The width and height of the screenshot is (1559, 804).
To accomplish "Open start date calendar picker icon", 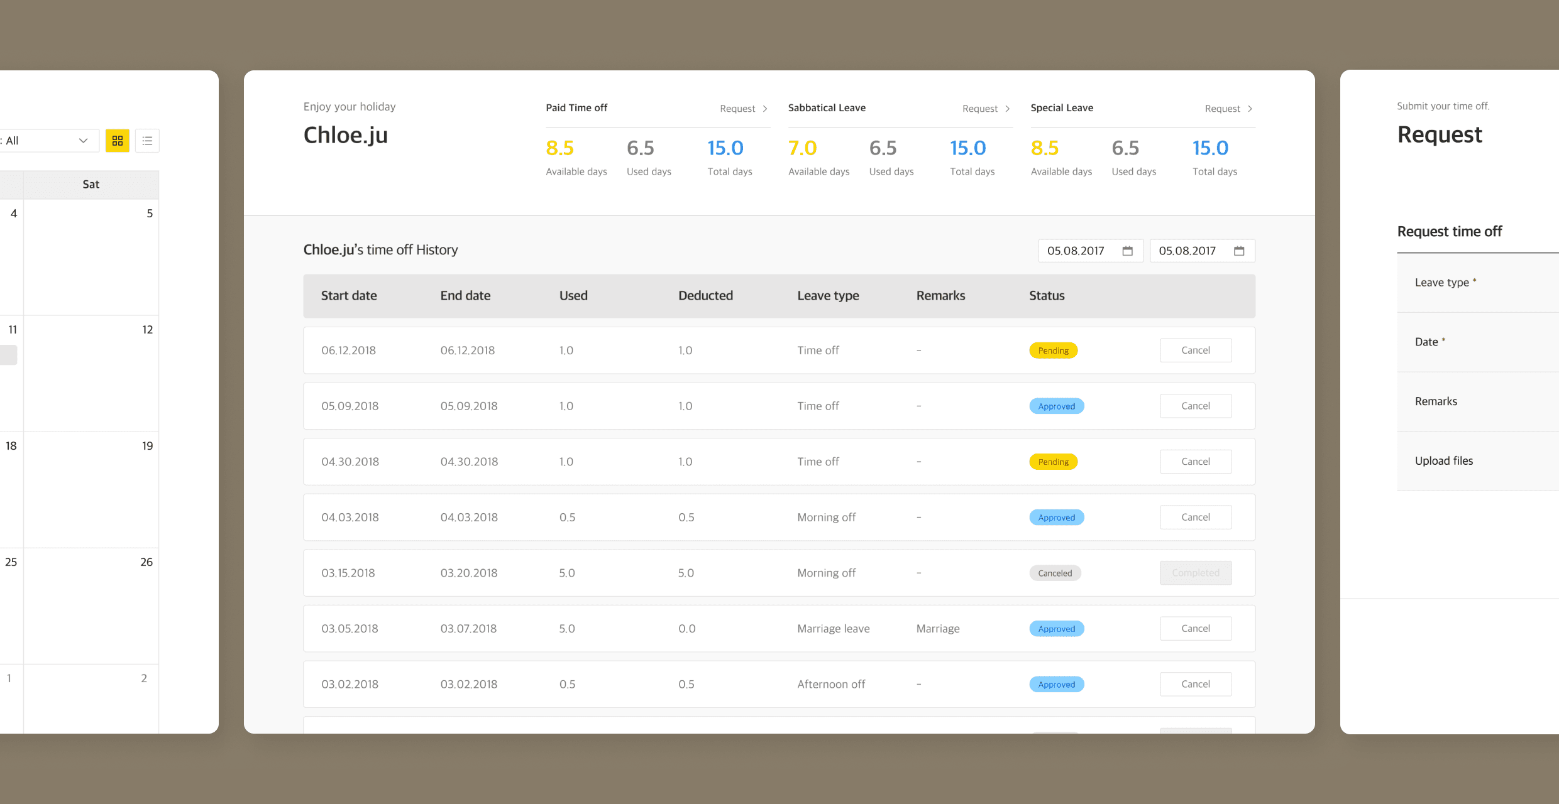I will [1127, 251].
